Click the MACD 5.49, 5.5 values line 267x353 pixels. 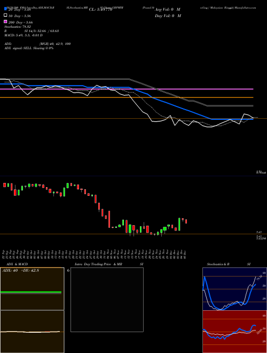(x=23, y=35)
